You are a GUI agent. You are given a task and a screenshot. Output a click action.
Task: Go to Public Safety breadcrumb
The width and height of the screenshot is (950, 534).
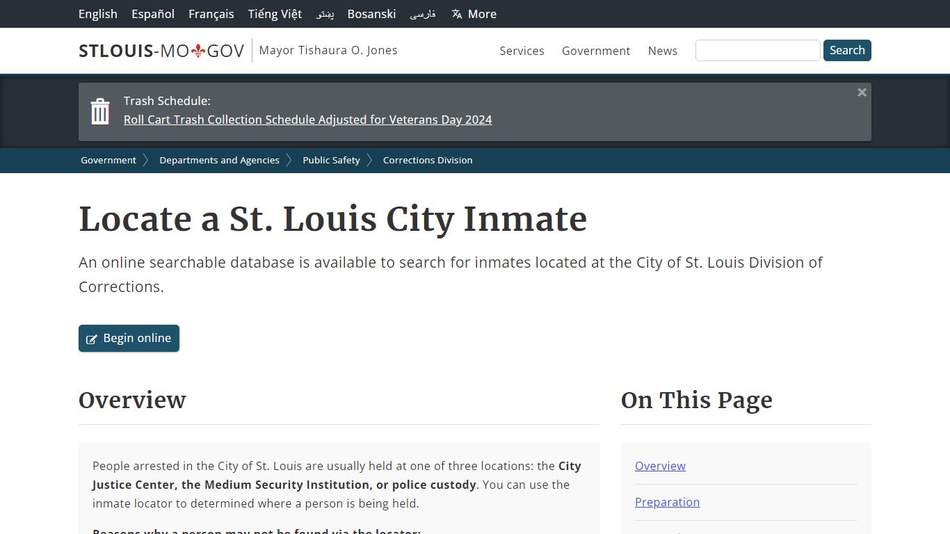click(x=331, y=160)
